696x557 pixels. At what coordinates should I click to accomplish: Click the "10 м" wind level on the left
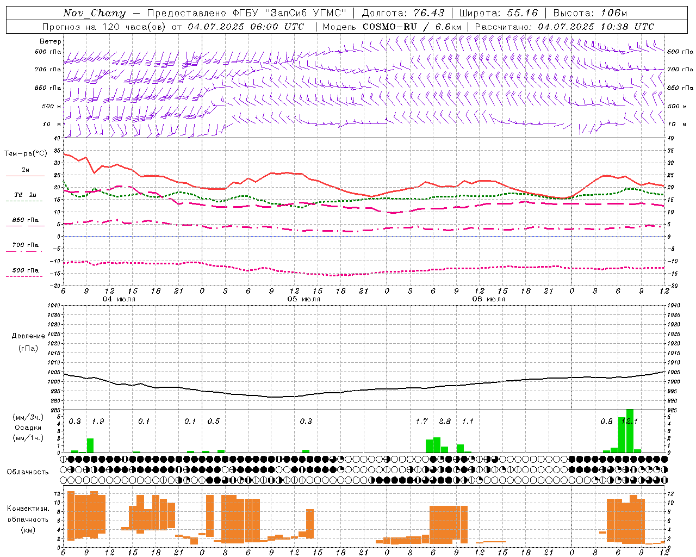52,124
